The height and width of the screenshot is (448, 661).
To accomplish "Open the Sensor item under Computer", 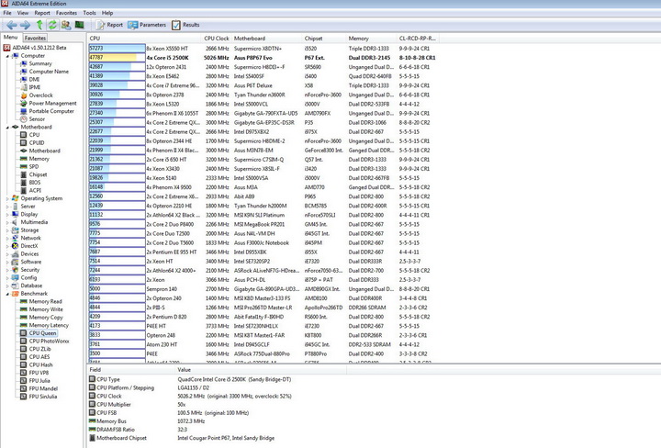I will coord(37,118).
